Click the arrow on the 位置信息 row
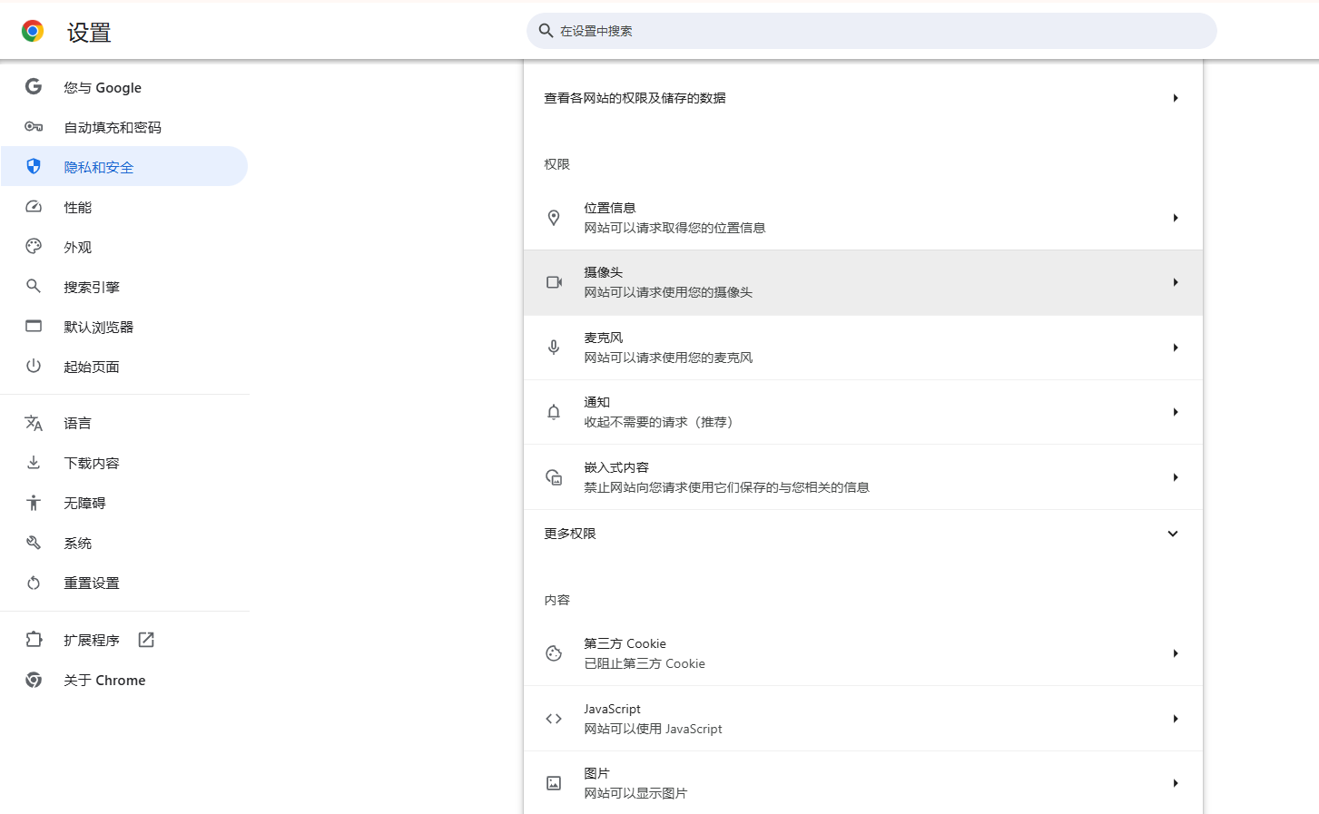 click(1176, 218)
